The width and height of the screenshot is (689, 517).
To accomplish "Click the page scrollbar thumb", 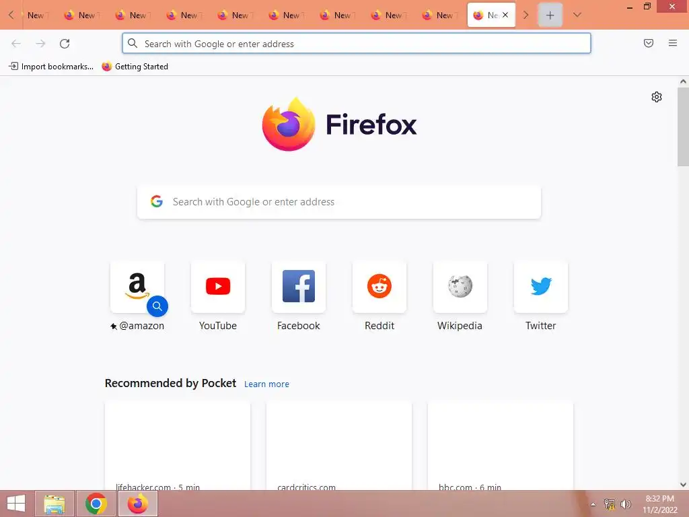I will (x=683, y=127).
